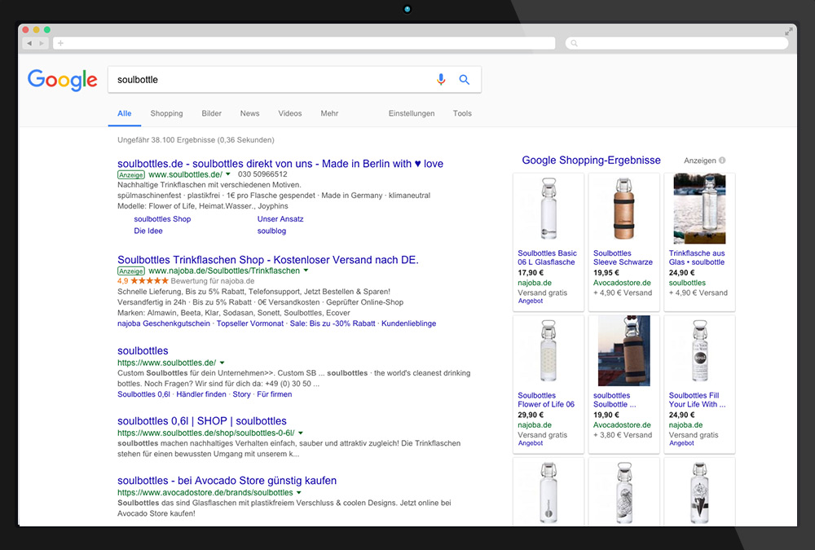815x550 pixels.
Task: Open 'Soulbottles Sleeve Schwarze' product title
Action: (623, 257)
